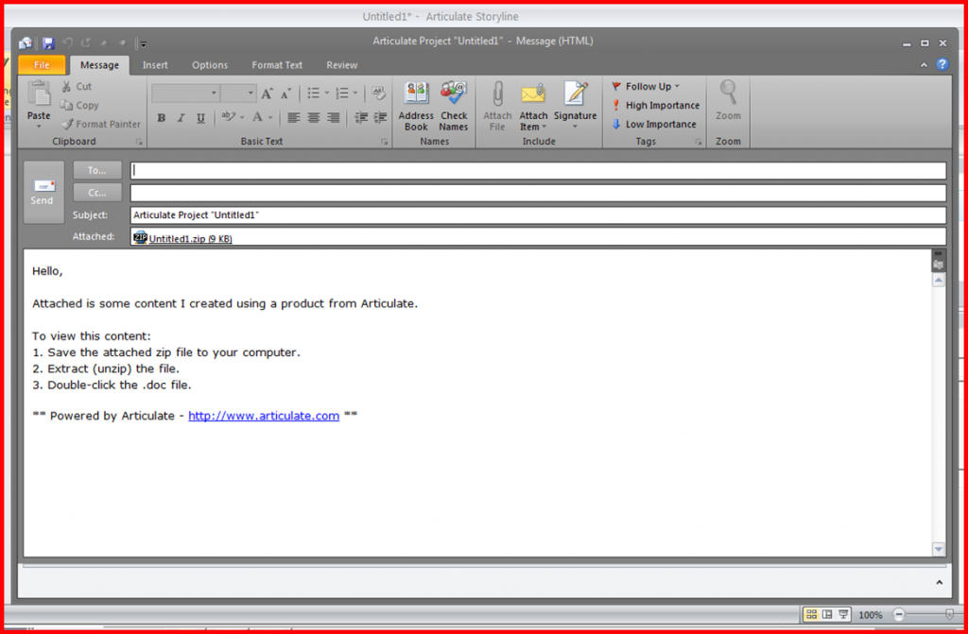This screenshot has width=968, height=634.
Task: Open the Tags dialog launcher
Action: click(699, 142)
